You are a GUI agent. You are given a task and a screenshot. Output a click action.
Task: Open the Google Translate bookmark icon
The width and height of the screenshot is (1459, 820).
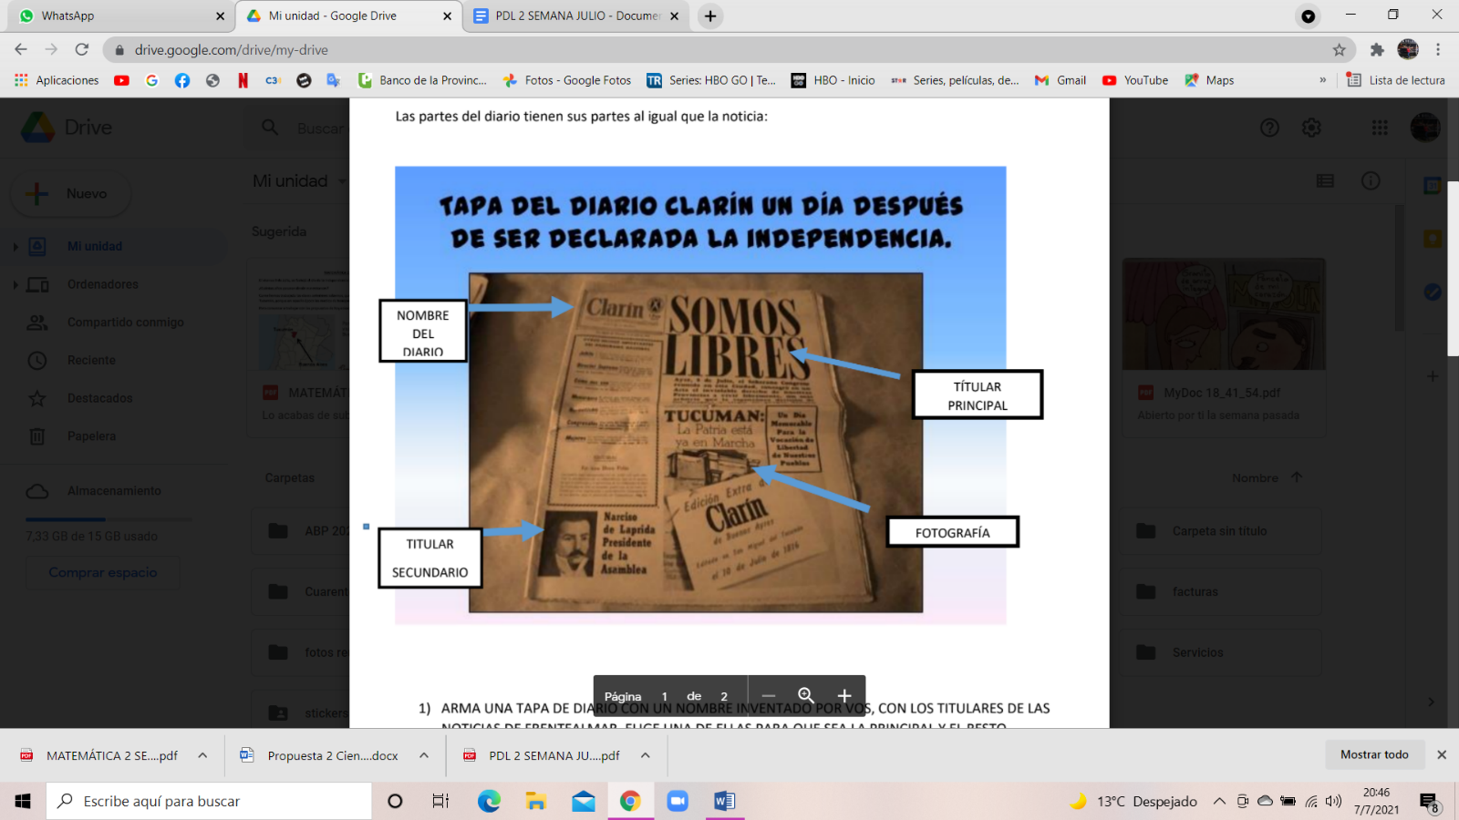pyautogui.click(x=334, y=80)
